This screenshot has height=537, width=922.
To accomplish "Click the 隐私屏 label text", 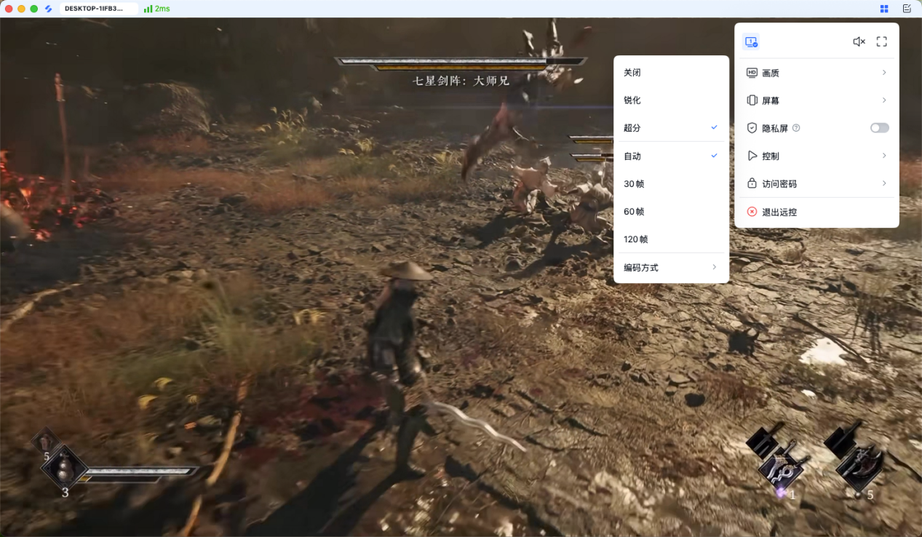I will tap(775, 128).
